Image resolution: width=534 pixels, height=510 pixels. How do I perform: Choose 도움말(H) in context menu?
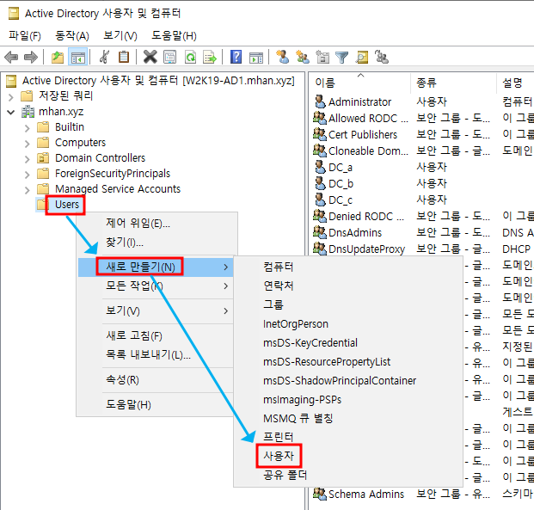pyautogui.click(x=157, y=405)
